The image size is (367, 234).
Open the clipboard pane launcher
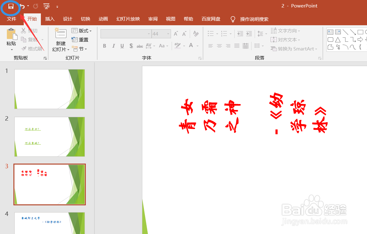coord(45,58)
